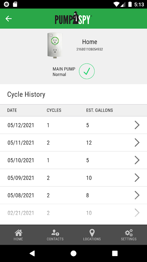This screenshot has height=262, width=147.
Task: Tap the PumpSpy logo
Action: click(x=73, y=18)
